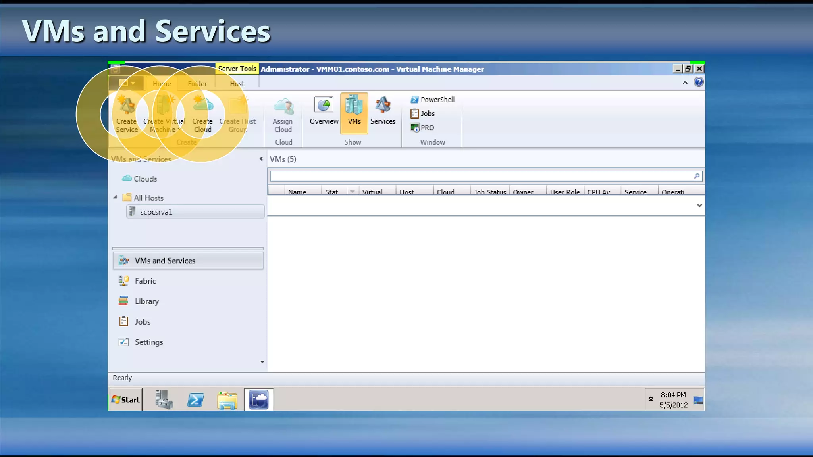813x457 pixels.
Task: Sort by the User Role column header
Action: coord(565,191)
